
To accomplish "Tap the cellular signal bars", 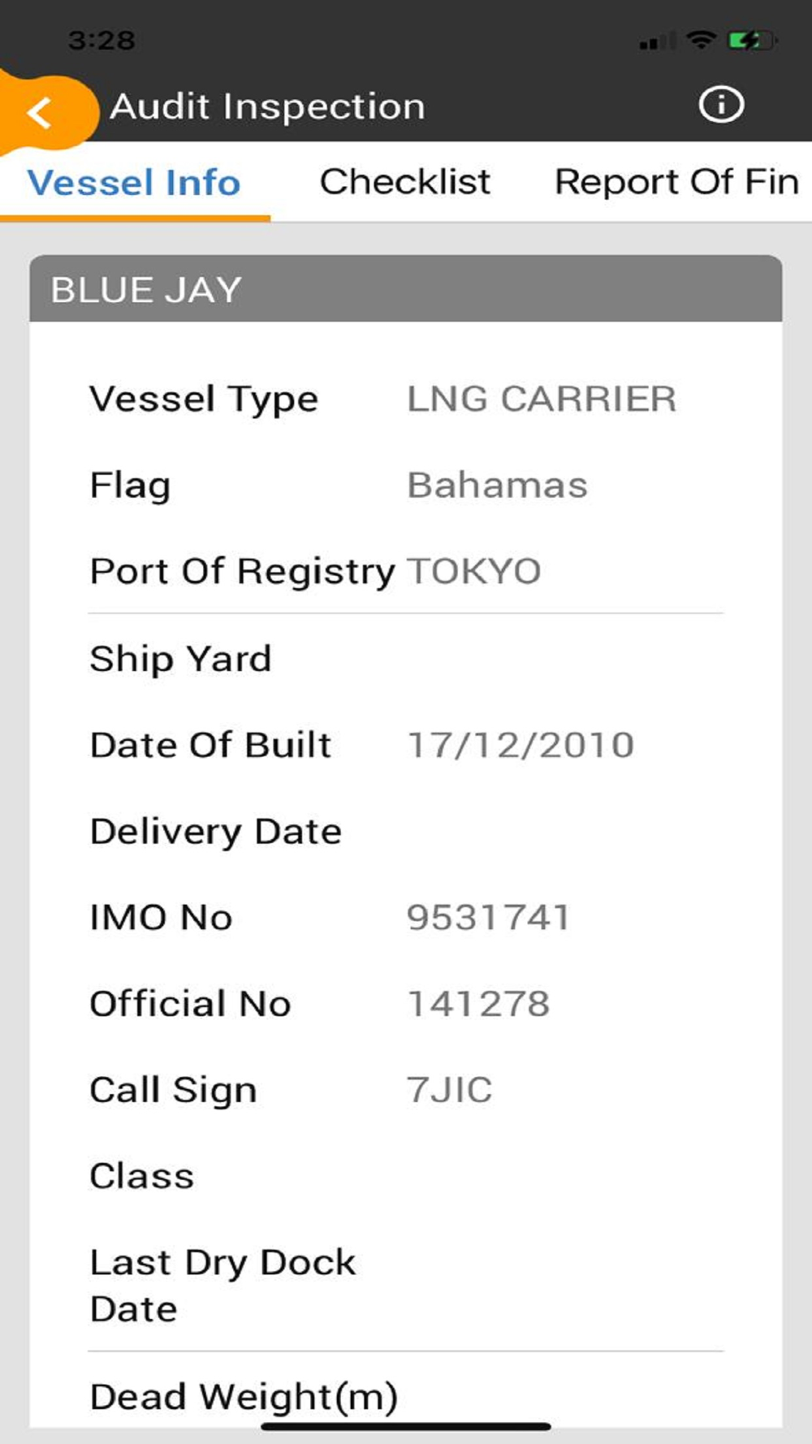I will pos(656,41).
